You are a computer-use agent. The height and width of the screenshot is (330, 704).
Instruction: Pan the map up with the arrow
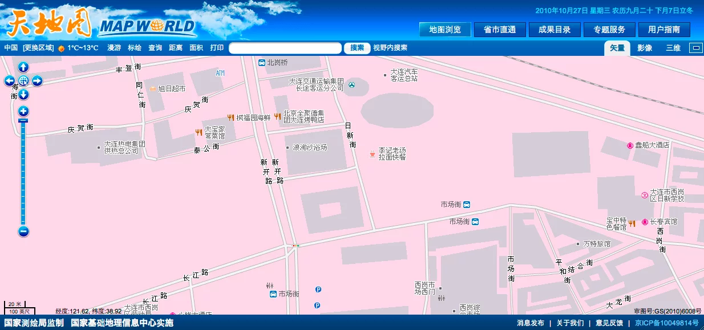coord(23,67)
